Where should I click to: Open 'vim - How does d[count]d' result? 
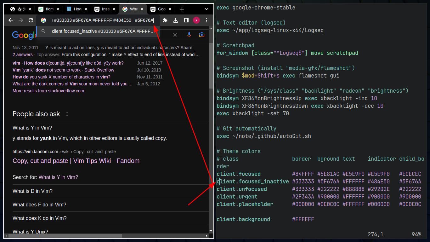coord(68,63)
